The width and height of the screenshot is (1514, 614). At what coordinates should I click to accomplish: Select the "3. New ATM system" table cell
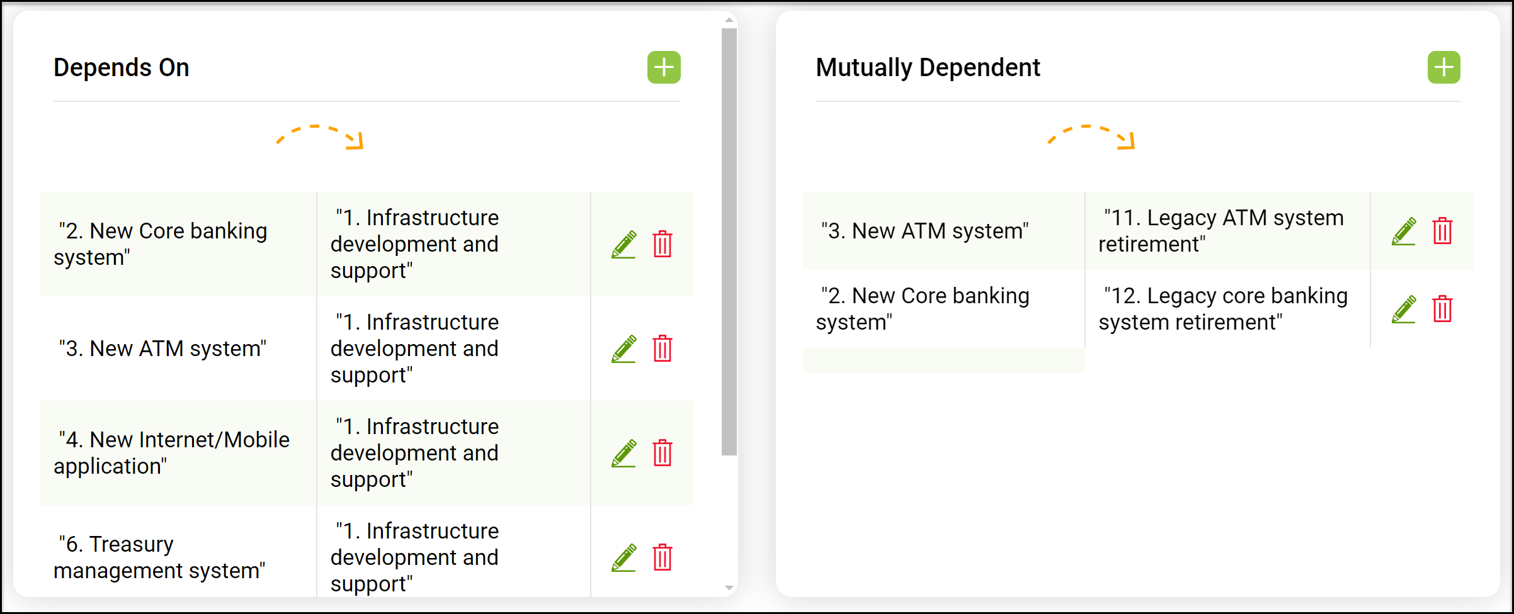(164, 349)
